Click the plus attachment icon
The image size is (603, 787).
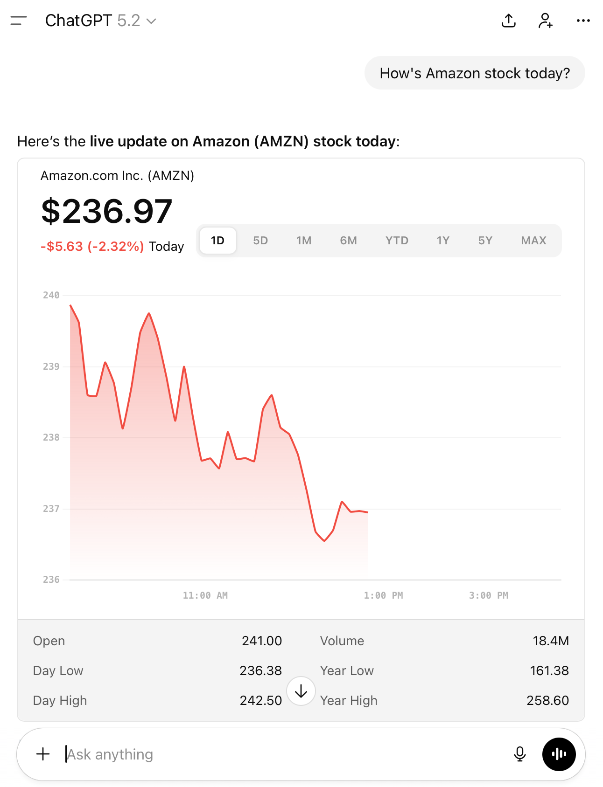[x=43, y=754]
